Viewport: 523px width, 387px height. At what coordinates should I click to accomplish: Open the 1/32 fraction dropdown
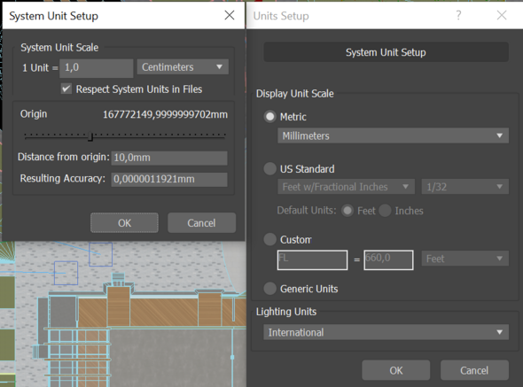tap(465, 187)
